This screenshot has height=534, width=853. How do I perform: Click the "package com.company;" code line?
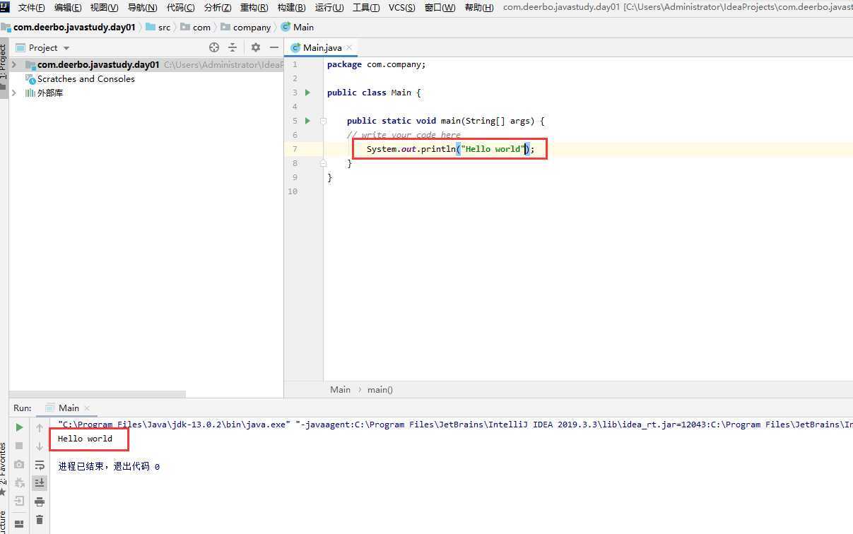[377, 64]
